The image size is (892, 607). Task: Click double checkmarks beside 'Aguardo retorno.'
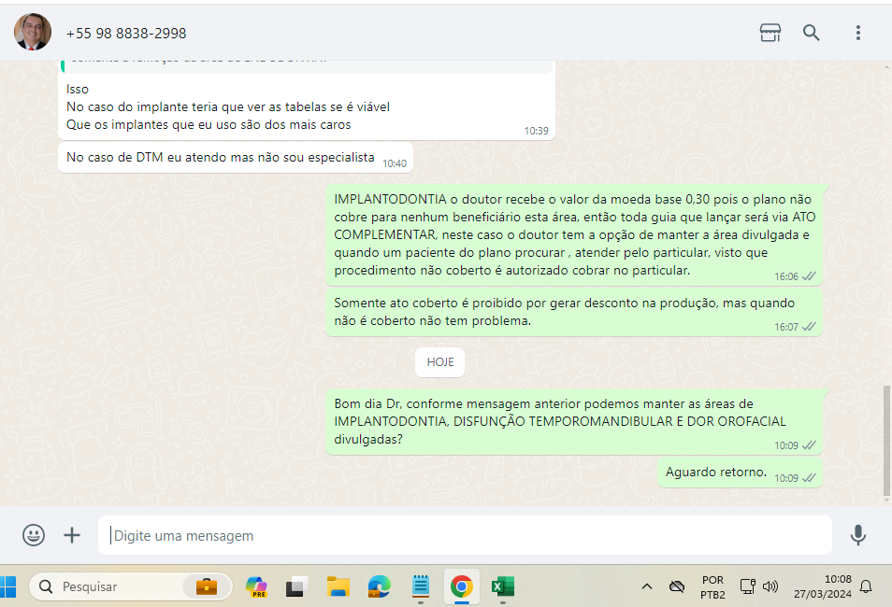click(809, 478)
